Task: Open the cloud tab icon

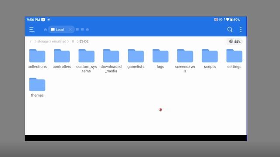Action: [x=87, y=29]
